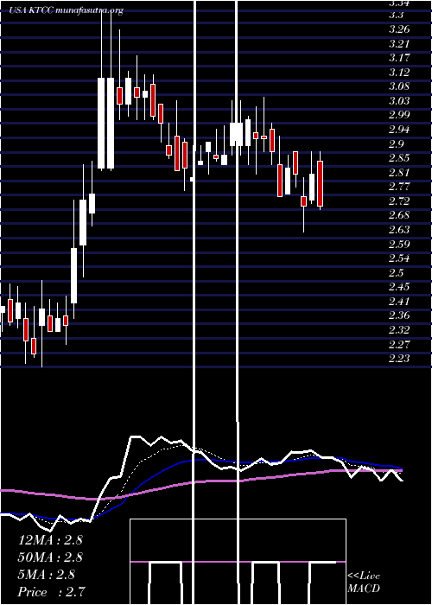This screenshot has height=605, width=432.
Task: Click the 2.81 price axis label
Action: coord(399,172)
